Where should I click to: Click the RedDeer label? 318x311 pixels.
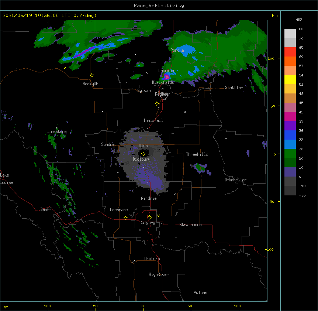click(162, 94)
